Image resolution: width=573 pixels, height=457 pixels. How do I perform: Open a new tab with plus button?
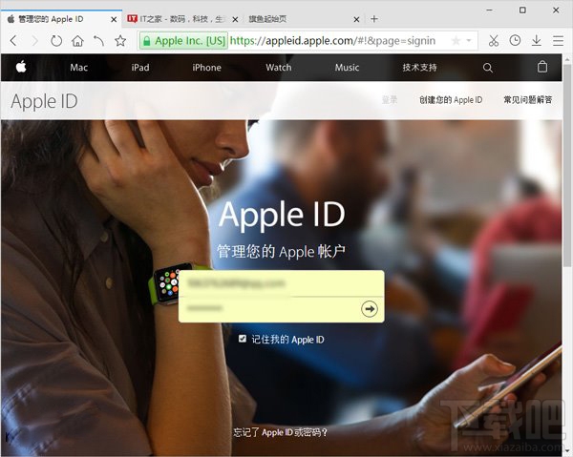tap(373, 19)
